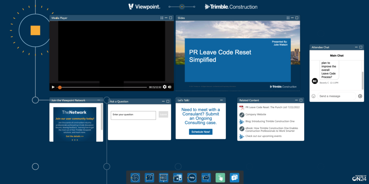369x184 pixels.
Task: Click the Help dock icon
Action: tap(192, 178)
